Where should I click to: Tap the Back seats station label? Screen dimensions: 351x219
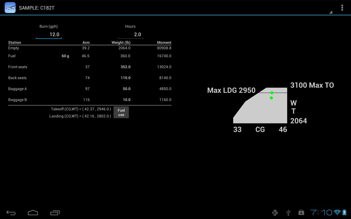coord(17,78)
